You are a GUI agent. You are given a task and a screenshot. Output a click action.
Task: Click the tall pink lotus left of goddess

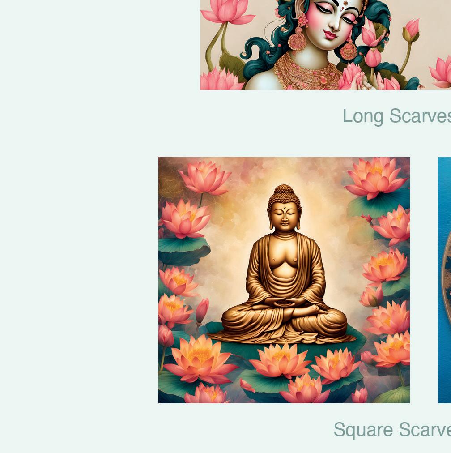point(227,12)
